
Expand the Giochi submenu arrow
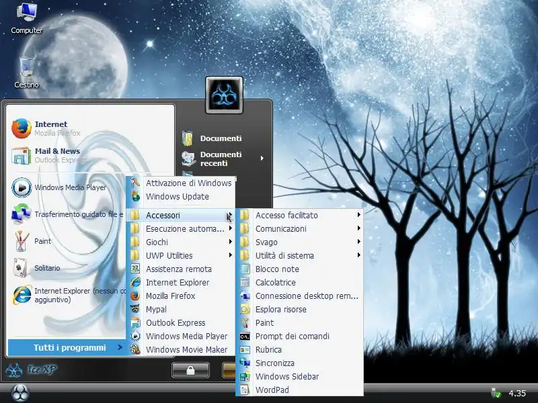tap(231, 242)
